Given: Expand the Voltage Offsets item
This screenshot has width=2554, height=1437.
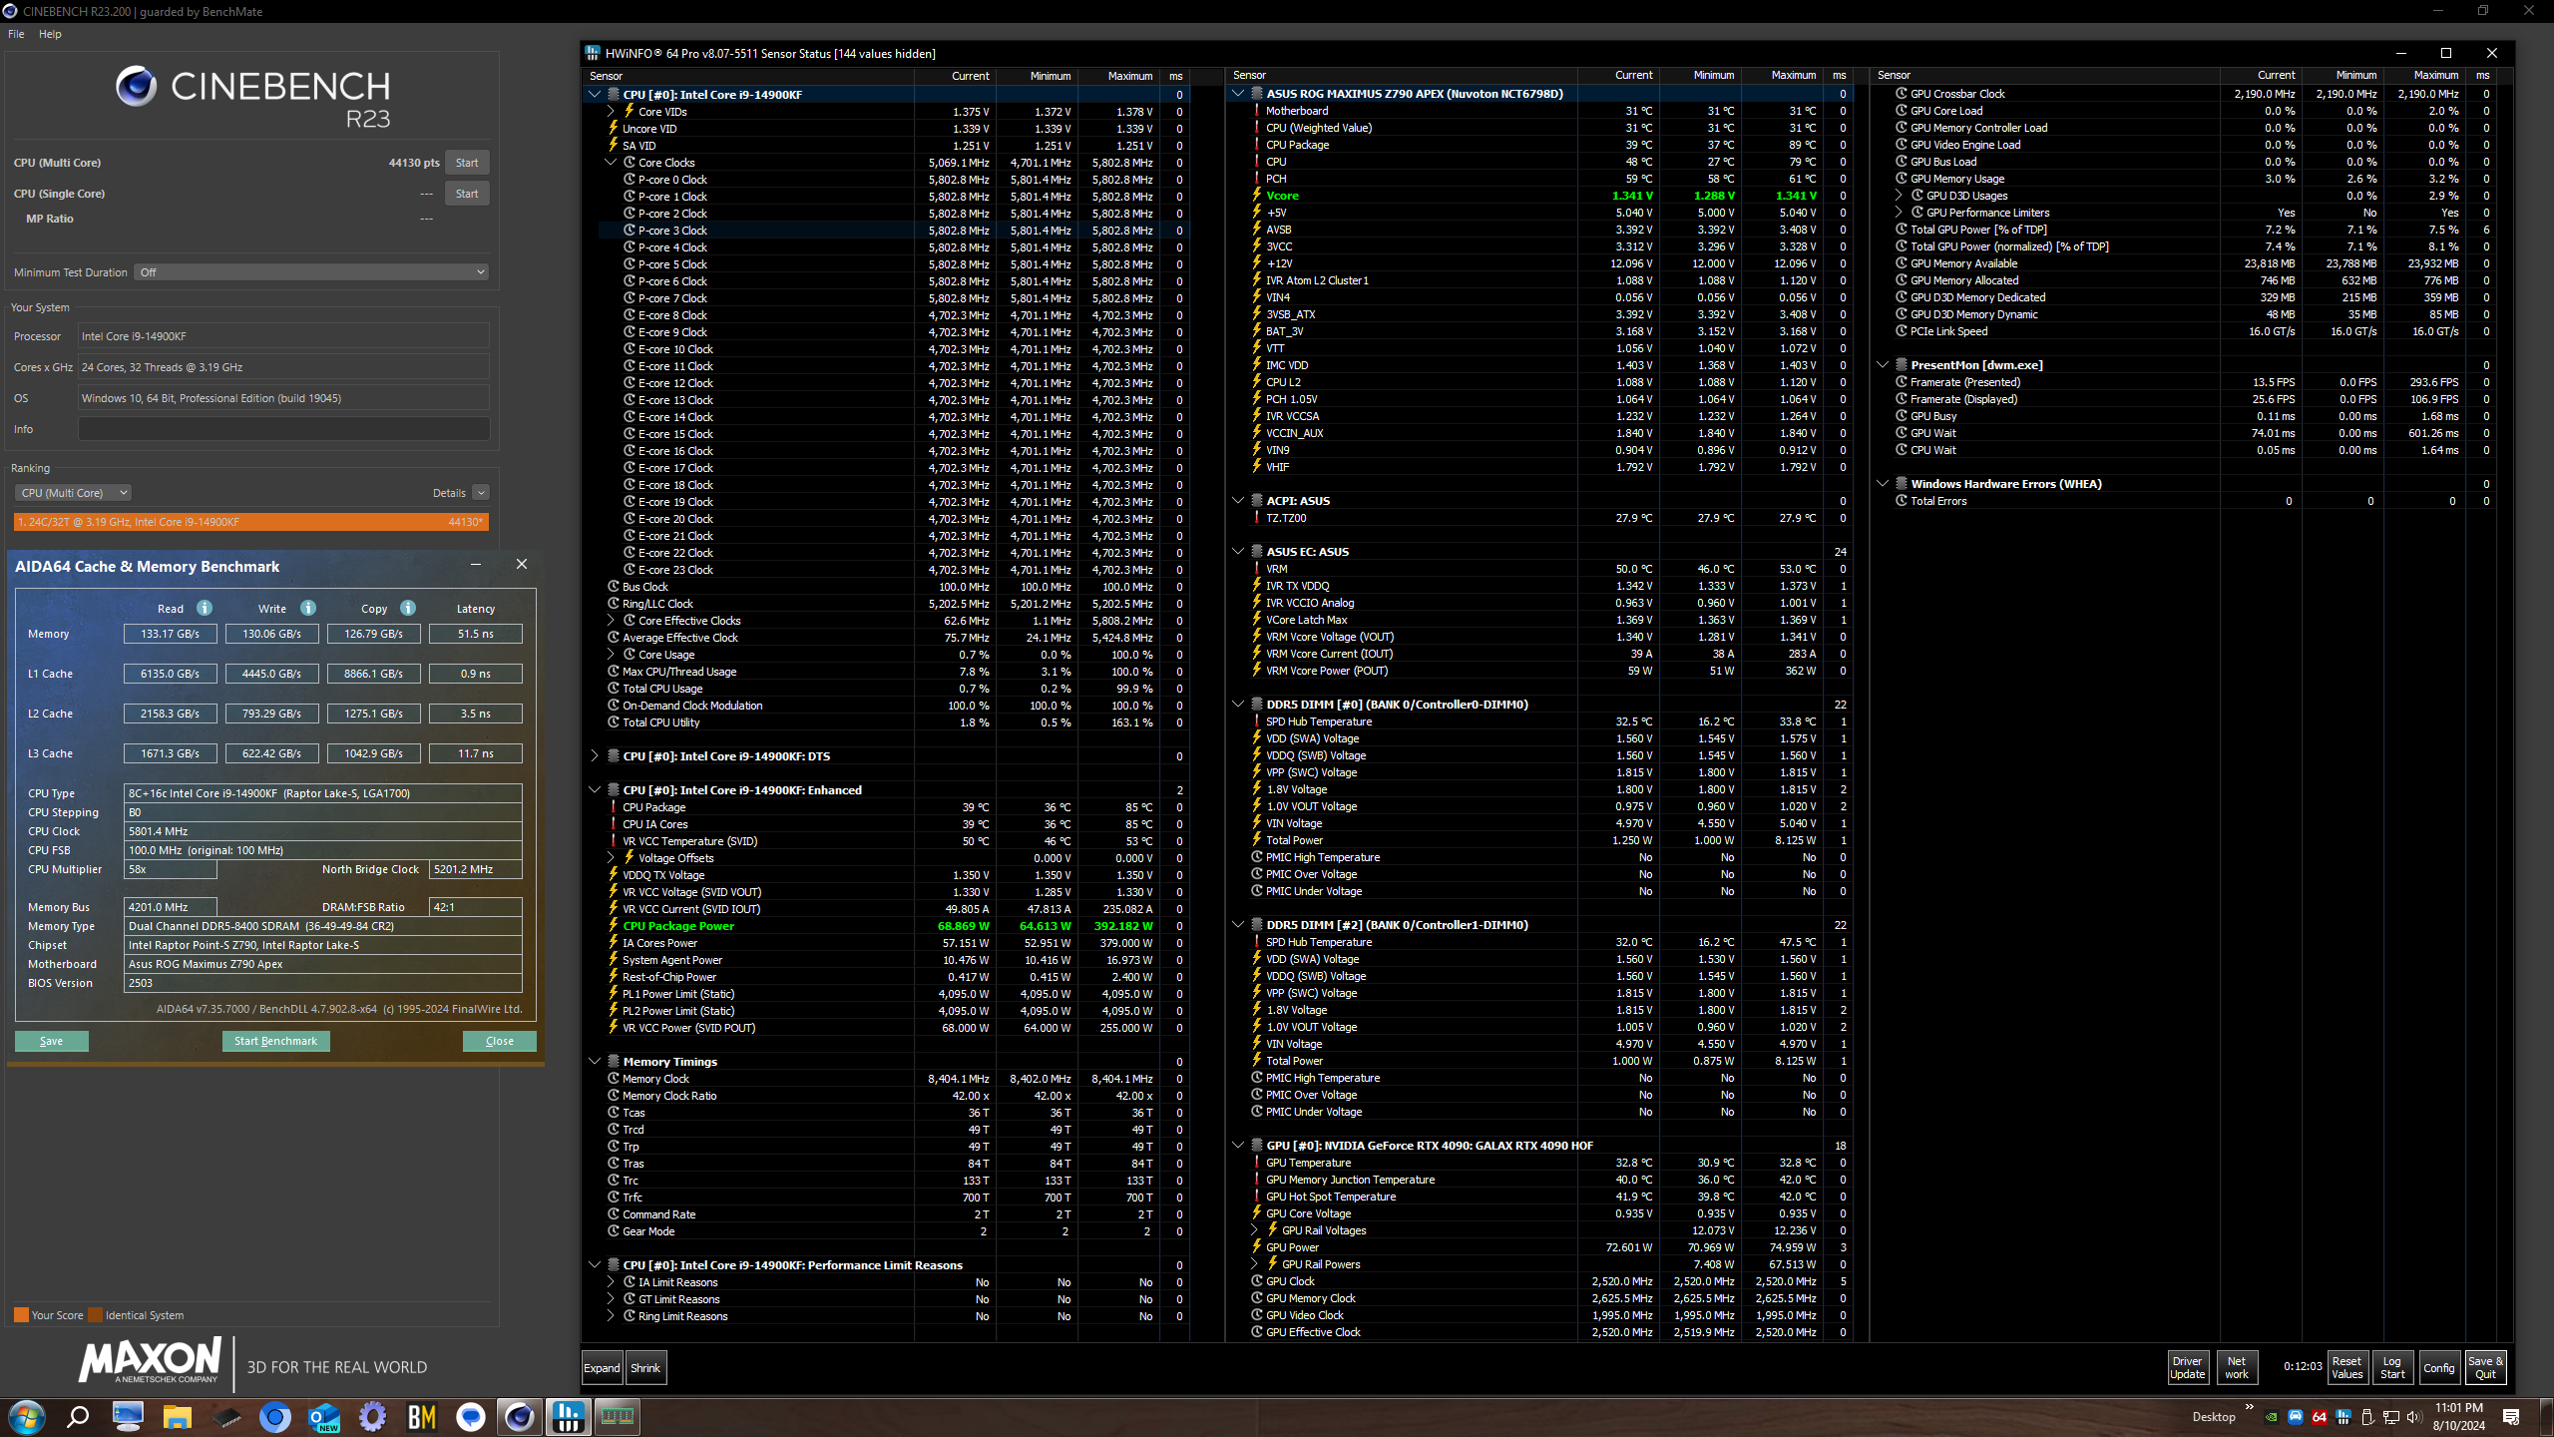Looking at the screenshot, I should pyautogui.click(x=611, y=857).
